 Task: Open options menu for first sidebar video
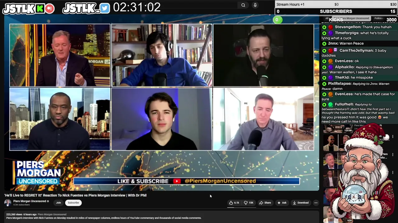coord(393,137)
